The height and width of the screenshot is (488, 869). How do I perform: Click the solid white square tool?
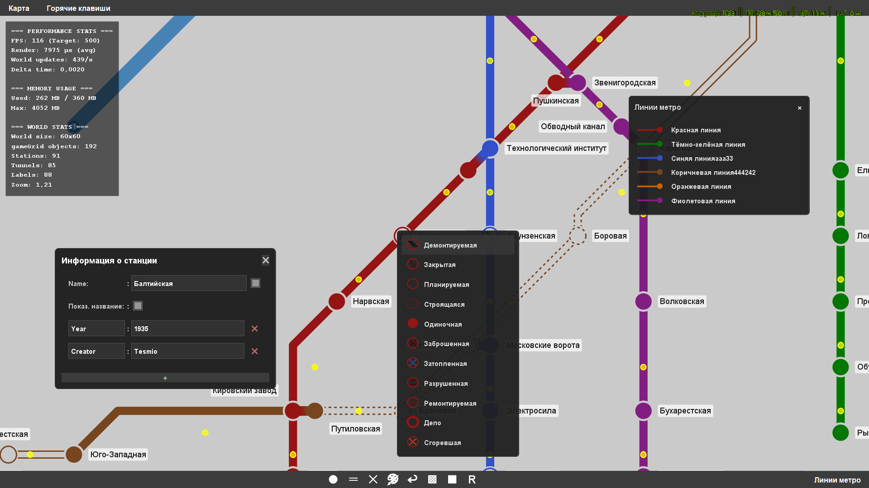pyautogui.click(x=452, y=479)
